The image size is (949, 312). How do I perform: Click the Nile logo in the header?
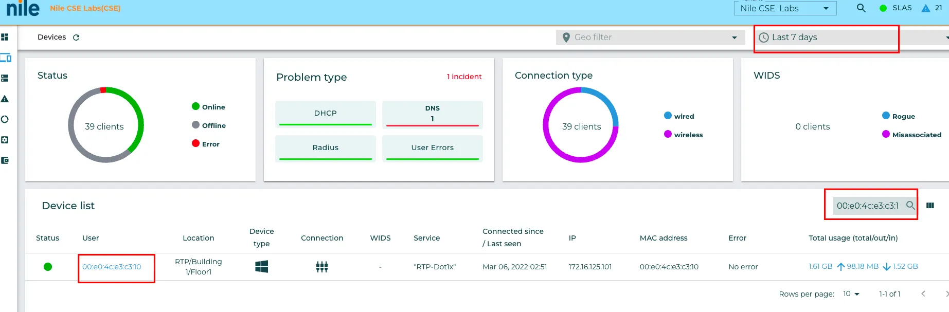coord(23,8)
